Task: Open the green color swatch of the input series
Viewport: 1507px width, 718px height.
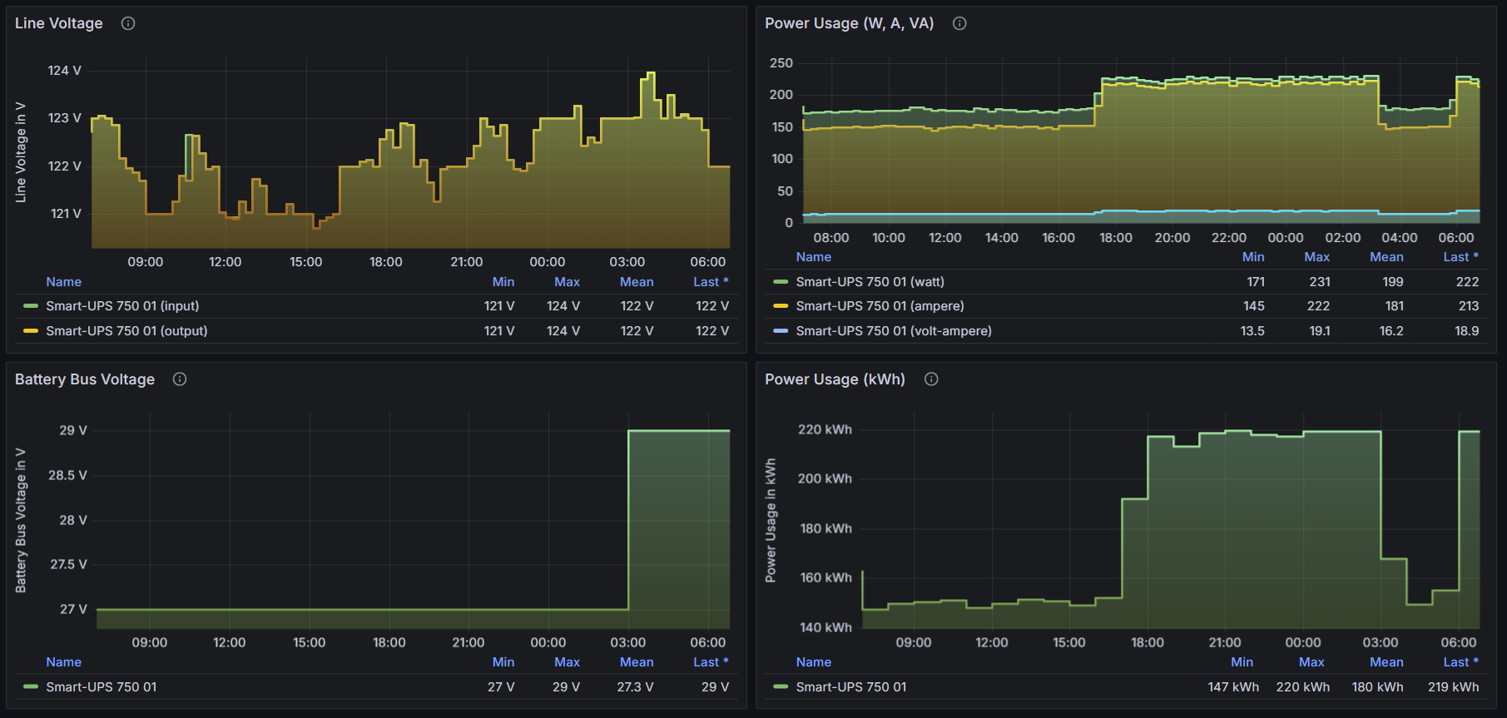Action: [31, 306]
